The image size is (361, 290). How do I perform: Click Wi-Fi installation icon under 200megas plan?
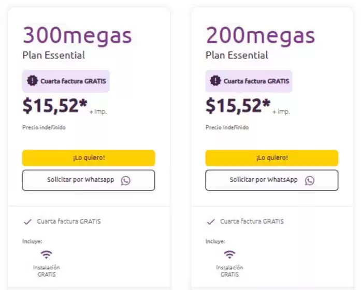(x=229, y=254)
